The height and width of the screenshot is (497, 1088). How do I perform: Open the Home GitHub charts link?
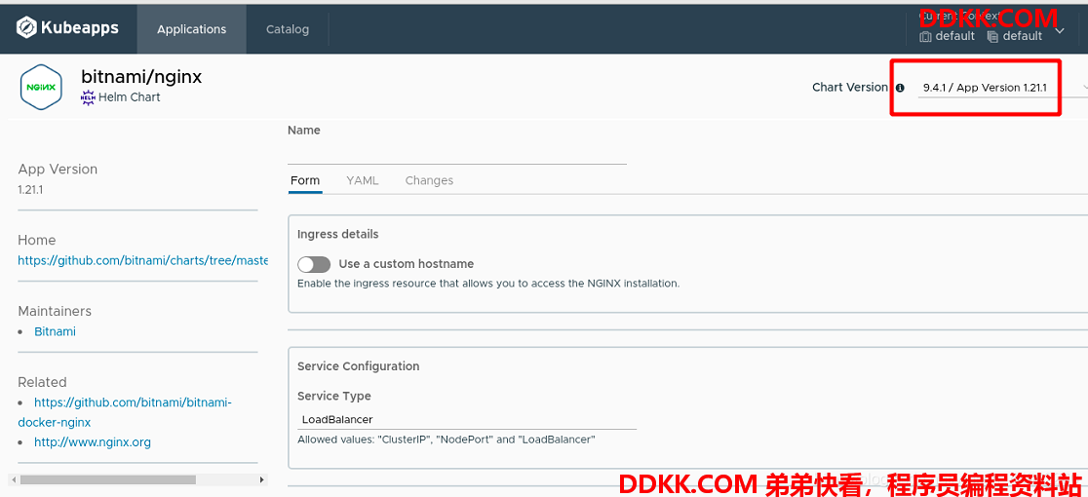coord(143,260)
